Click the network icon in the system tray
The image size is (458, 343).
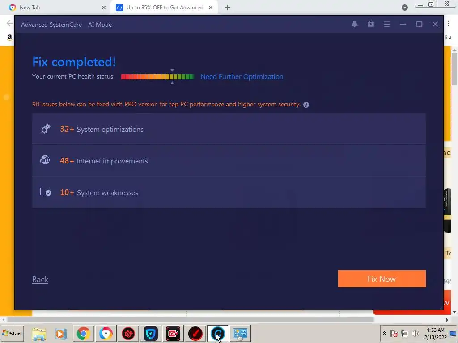click(x=404, y=333)
